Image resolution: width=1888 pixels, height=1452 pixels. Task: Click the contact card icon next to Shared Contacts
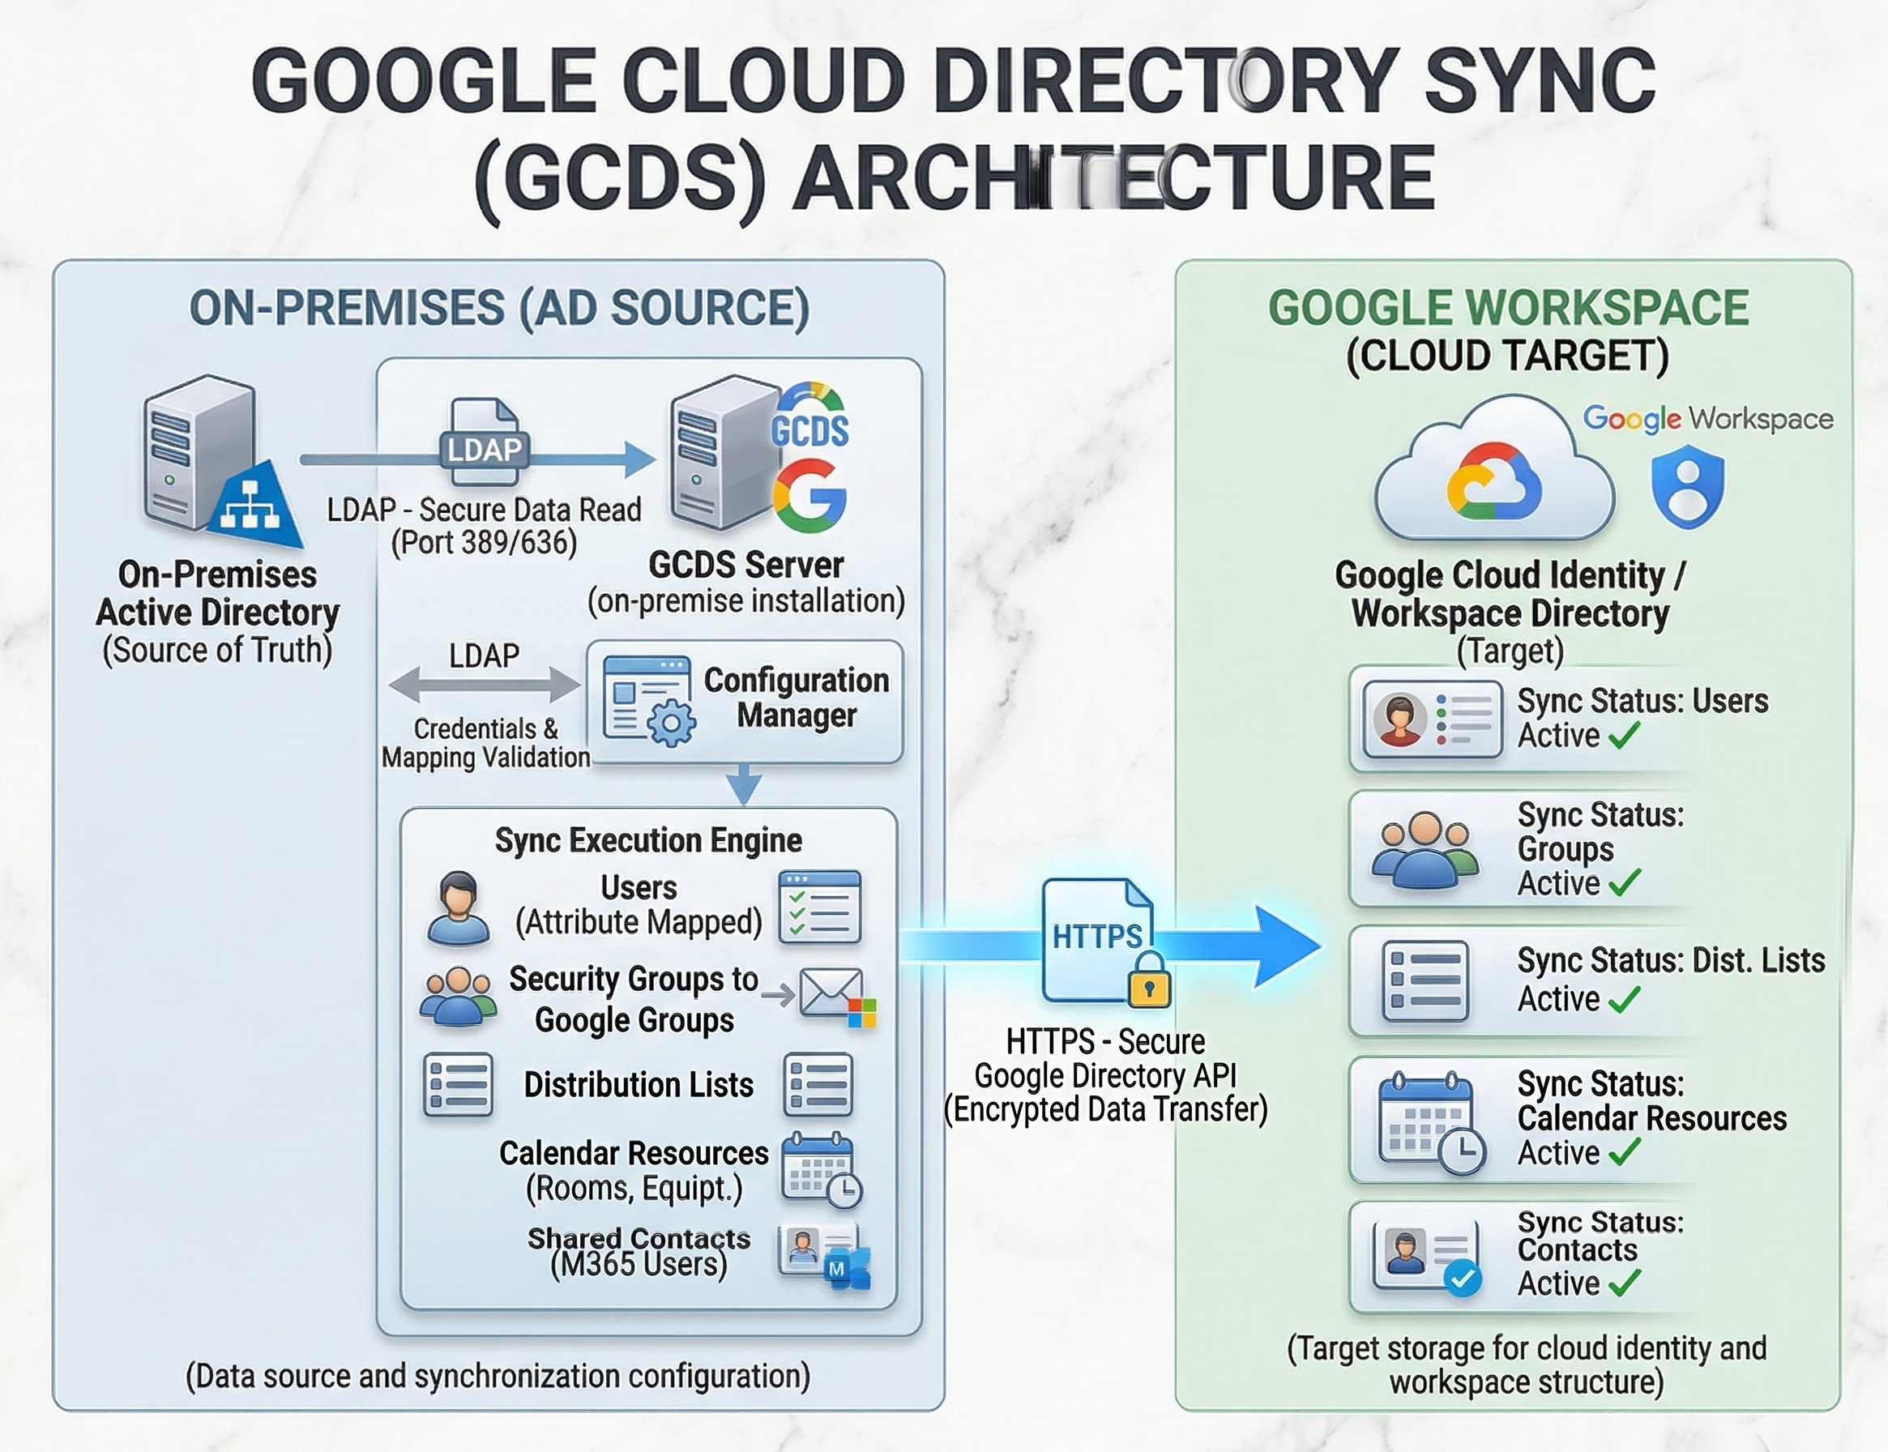[823, 1257]
